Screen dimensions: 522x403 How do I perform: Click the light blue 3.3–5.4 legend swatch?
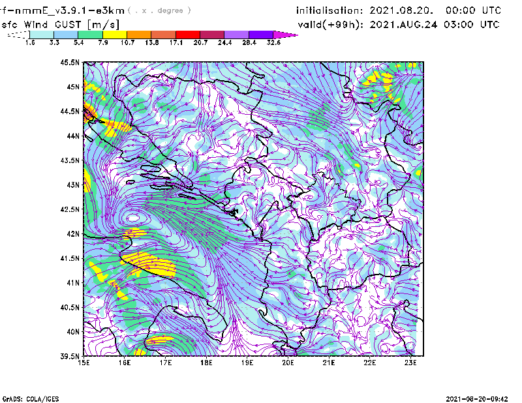coord(66,35)
